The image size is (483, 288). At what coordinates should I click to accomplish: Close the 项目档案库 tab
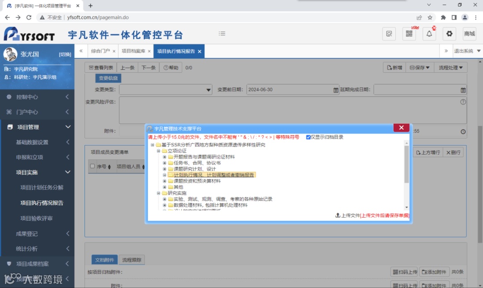click(149, 51)
